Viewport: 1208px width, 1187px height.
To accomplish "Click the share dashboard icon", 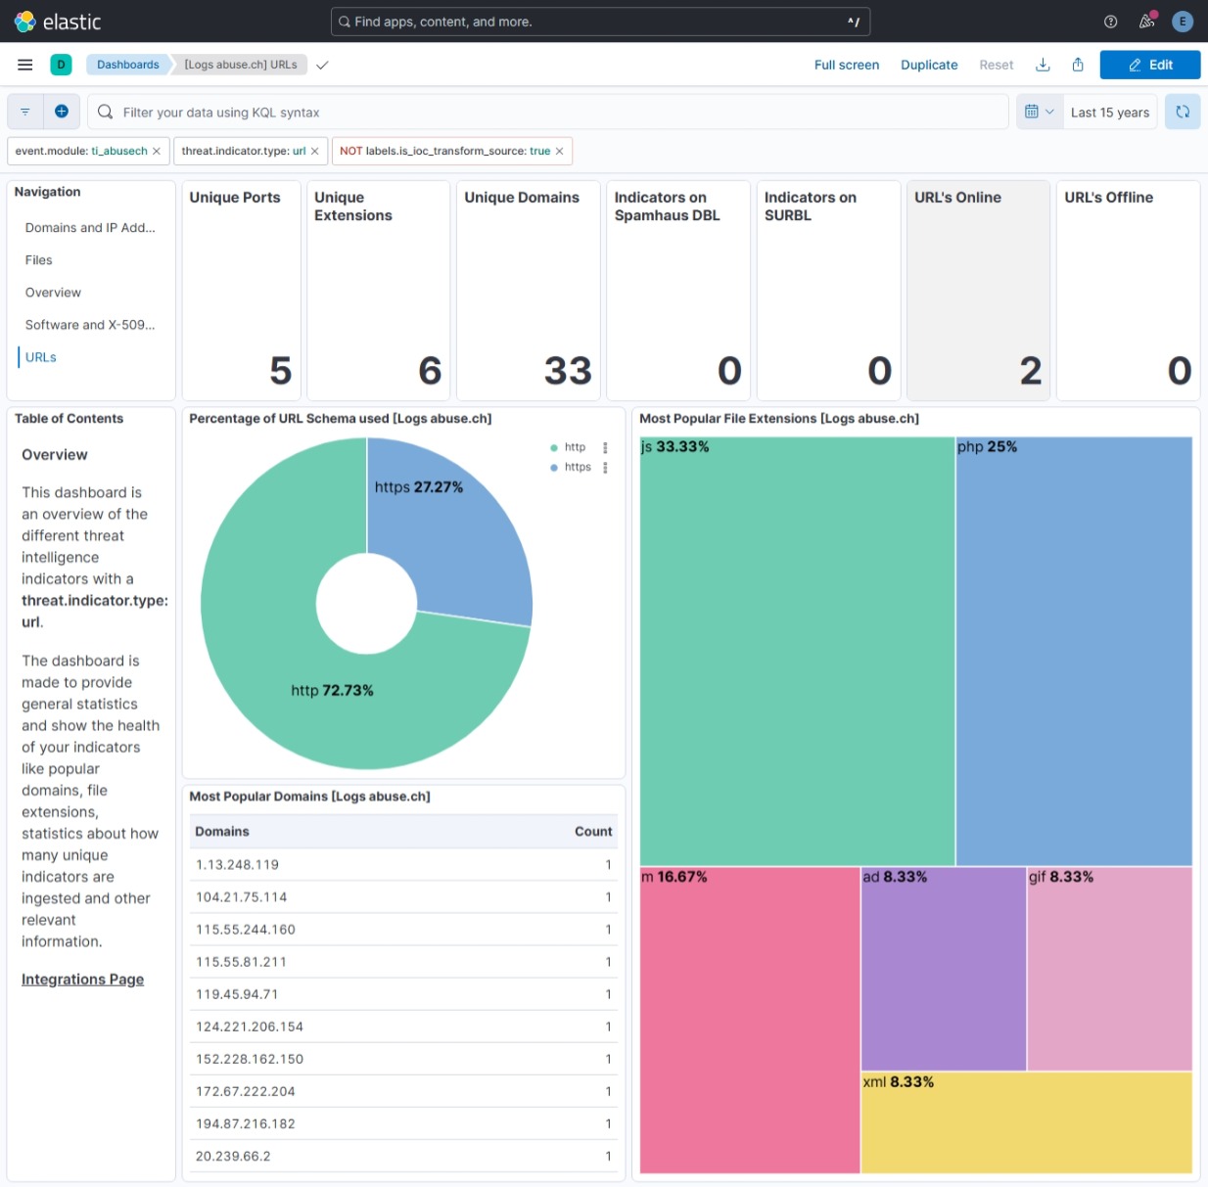I will (1078, 65).
